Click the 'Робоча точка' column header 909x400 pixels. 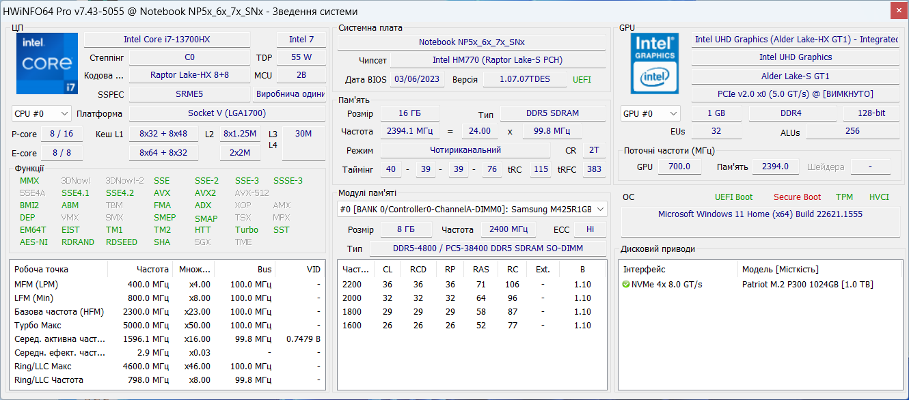click(x=42, y=270)
